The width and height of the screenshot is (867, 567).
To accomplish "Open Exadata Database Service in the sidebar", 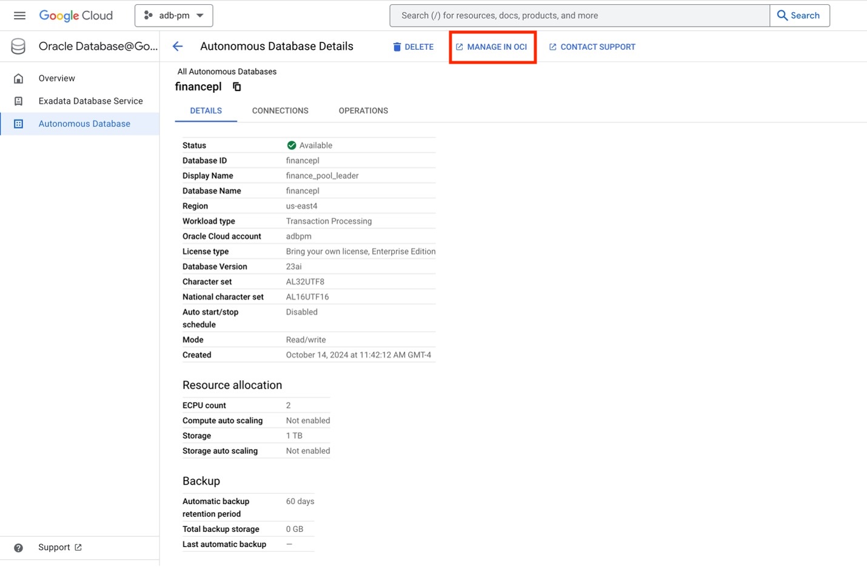I will coord(91,101).
